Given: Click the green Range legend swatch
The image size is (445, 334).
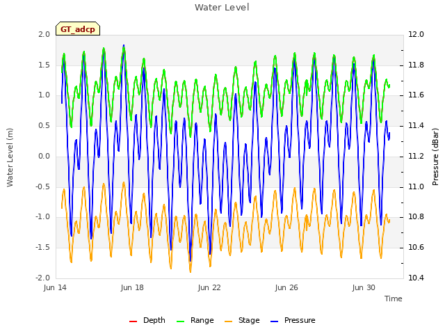Looking at the screenshot, I should click(x=181, y=321).
